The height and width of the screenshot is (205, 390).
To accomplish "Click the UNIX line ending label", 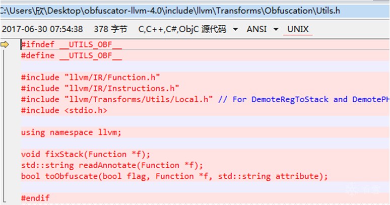I will point(298,29).
